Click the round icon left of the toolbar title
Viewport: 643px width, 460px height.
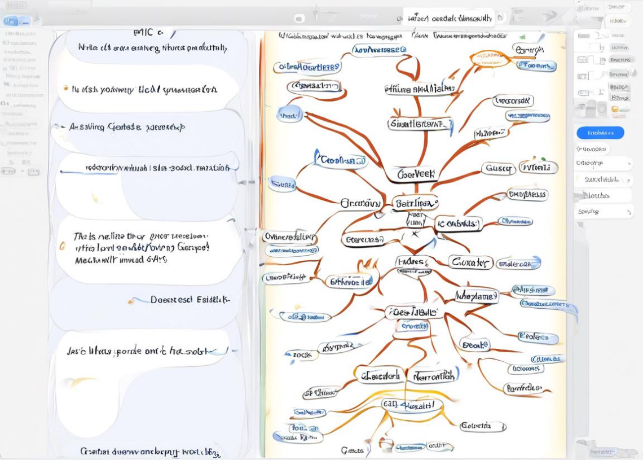[300, 18]
